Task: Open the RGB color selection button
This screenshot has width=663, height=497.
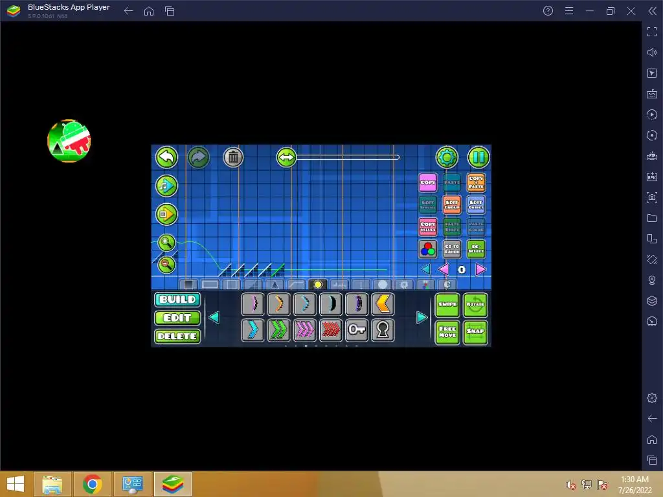Action: click(x=428, y=249)
